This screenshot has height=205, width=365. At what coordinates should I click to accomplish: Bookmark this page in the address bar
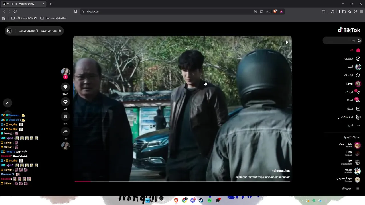[x=75, y=11]
